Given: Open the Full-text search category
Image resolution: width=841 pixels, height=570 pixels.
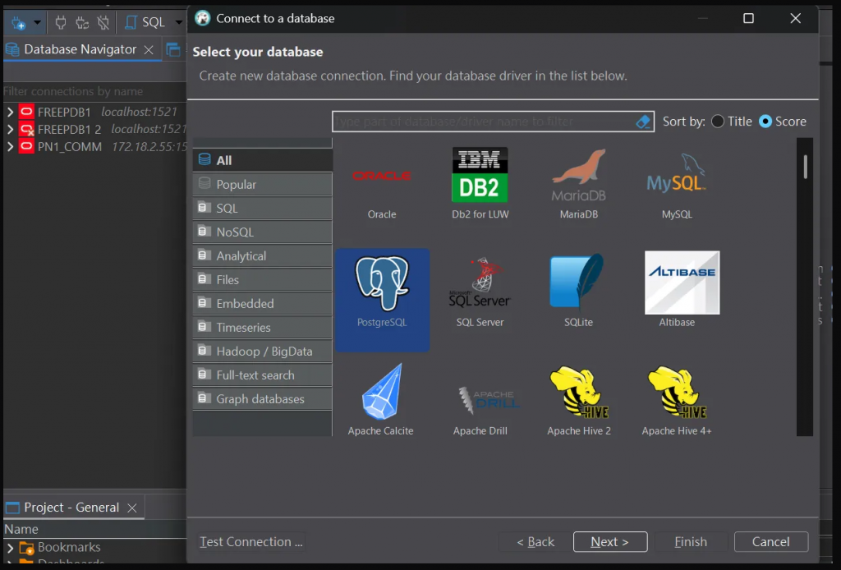Looking at the screenshot, I should 262,375.
